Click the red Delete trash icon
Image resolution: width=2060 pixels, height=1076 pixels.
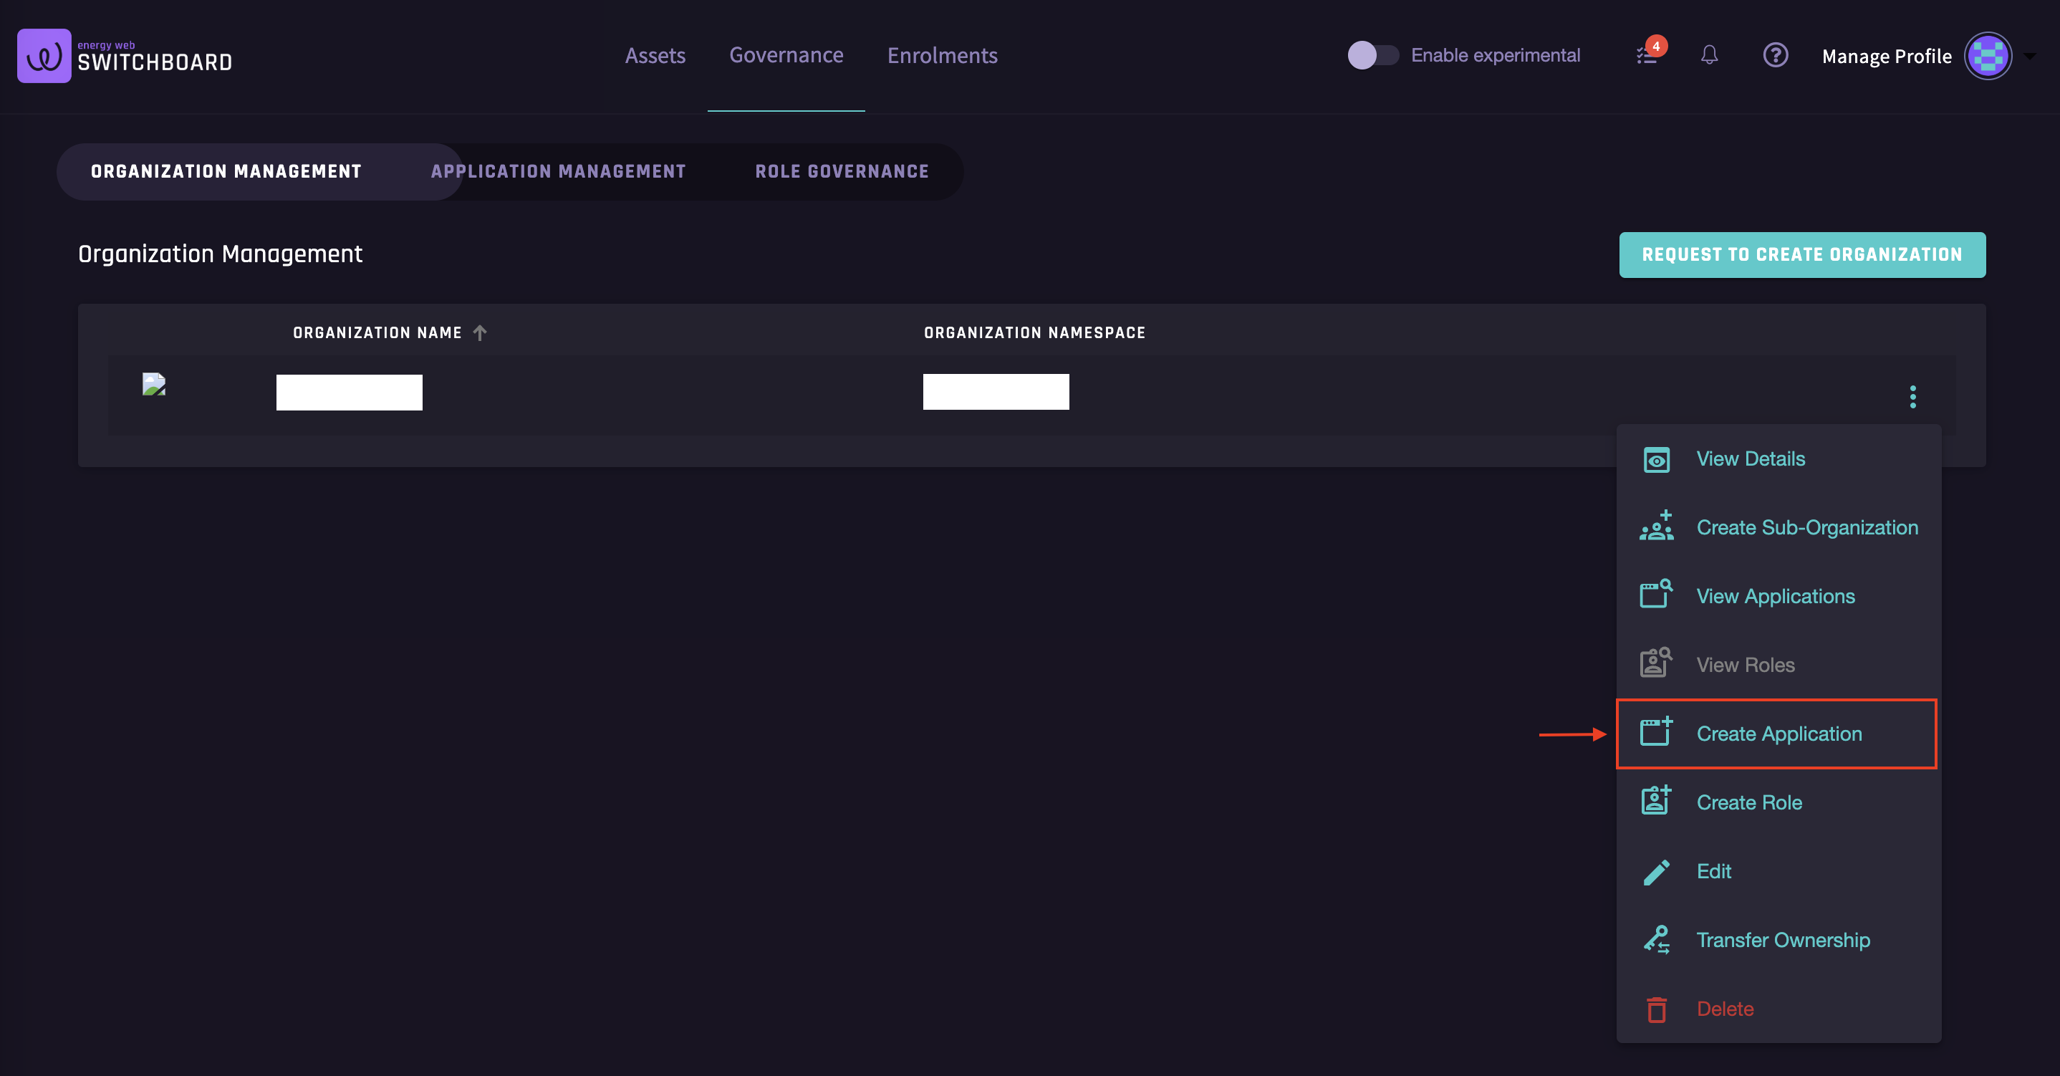(1655, 1009)
